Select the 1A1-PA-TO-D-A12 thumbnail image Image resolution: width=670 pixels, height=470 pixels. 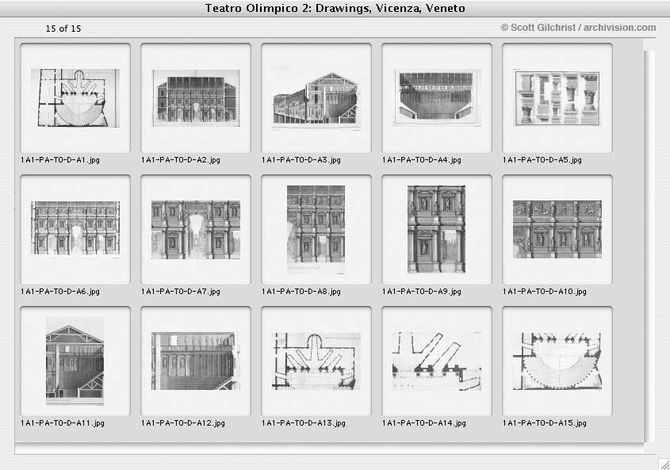pos(196,361)
